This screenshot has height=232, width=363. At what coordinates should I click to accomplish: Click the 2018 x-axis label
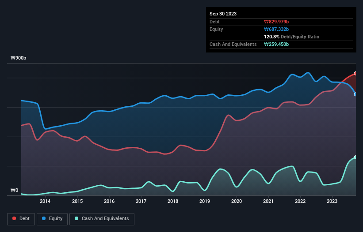pyautogui.click(x=173, y=201)
